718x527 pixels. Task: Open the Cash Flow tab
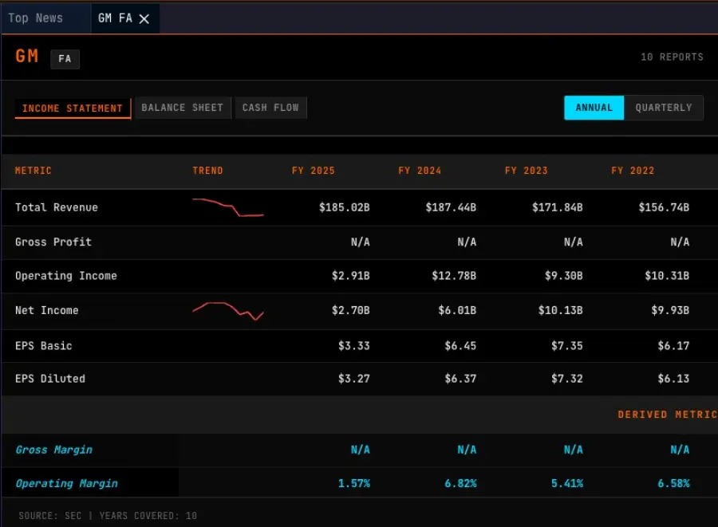pyautogui.click(x=270, y=108)
